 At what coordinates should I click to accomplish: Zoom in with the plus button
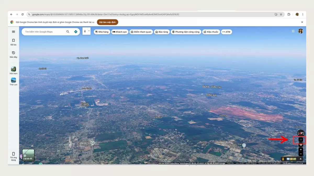coord(301,150)
